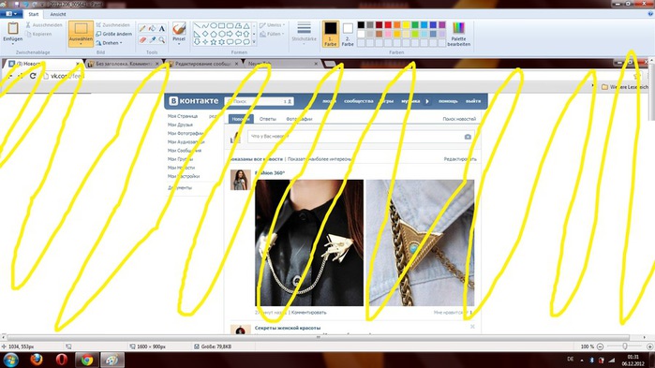Toggle the Auswählen selection tool

(81, 34)
